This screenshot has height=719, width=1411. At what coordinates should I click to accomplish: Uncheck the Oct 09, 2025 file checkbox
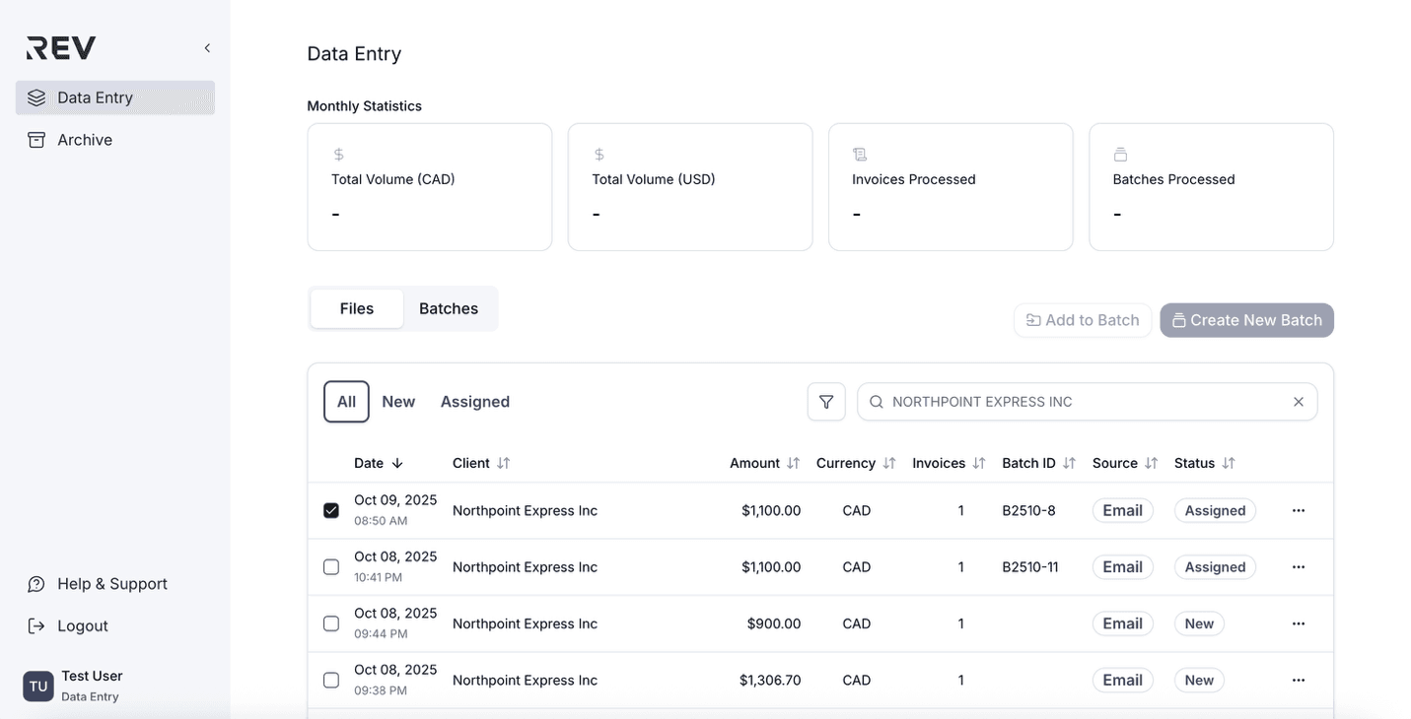pos(331,510)
